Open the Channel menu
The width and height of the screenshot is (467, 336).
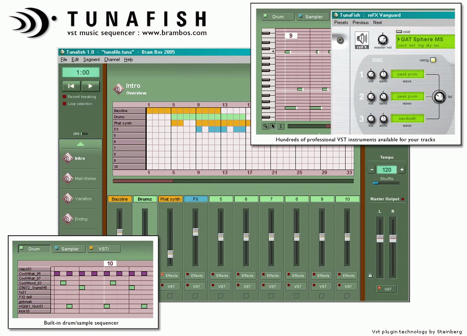[x=112, y=60]
